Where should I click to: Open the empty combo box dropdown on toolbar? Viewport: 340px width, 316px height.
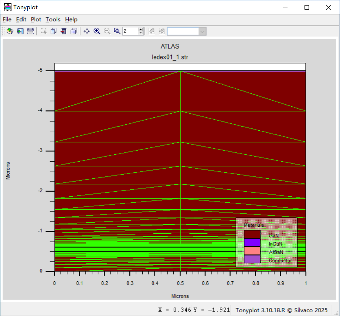pyautogui.click(x=202, y=31)
